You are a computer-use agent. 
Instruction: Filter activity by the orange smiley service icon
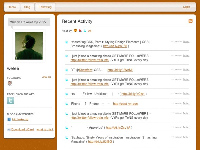click(x=75, y=31)
